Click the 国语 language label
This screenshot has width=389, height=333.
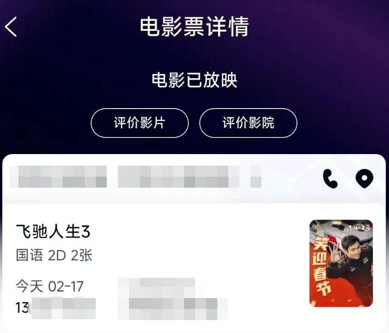(29, 255)
